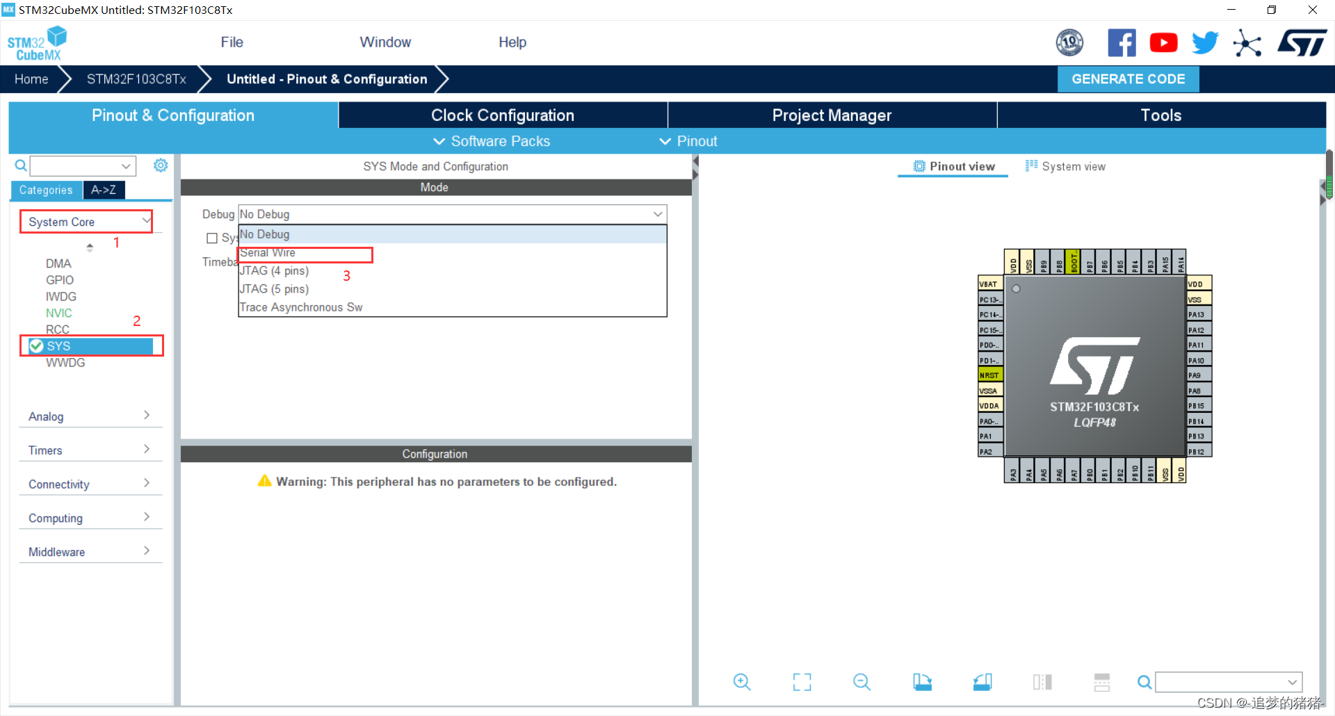
Task: Select the Pinout & Configuration tab
Action: pos(173,115)
